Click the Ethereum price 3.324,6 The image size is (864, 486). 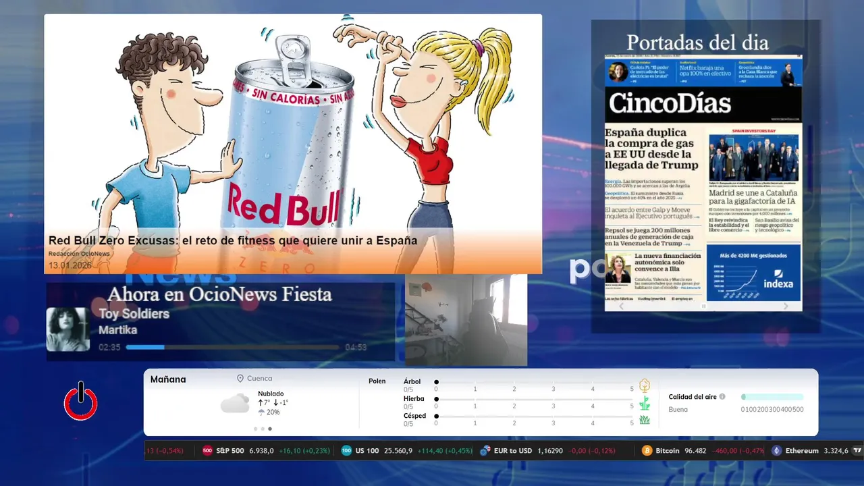(x=836, y=451)
